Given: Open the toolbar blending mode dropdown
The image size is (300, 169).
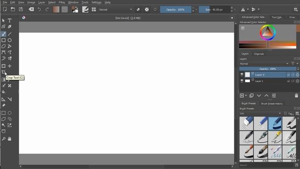Looking at the screenshot, I should 115,9.
